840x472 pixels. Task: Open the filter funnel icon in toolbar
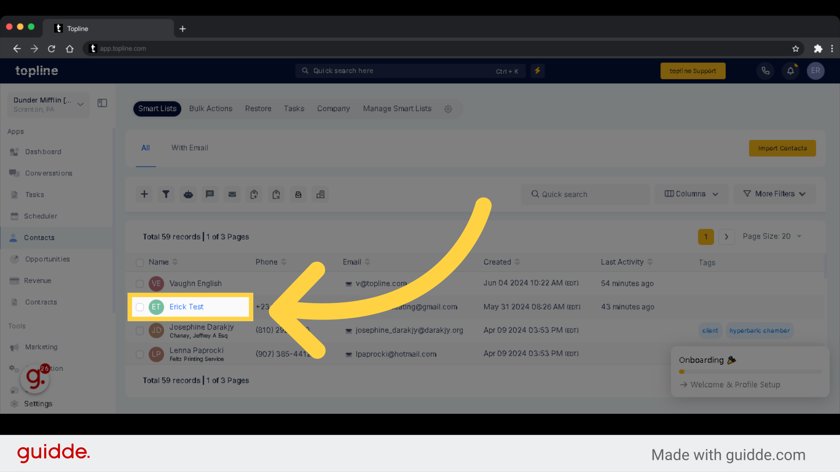[166, 194]
